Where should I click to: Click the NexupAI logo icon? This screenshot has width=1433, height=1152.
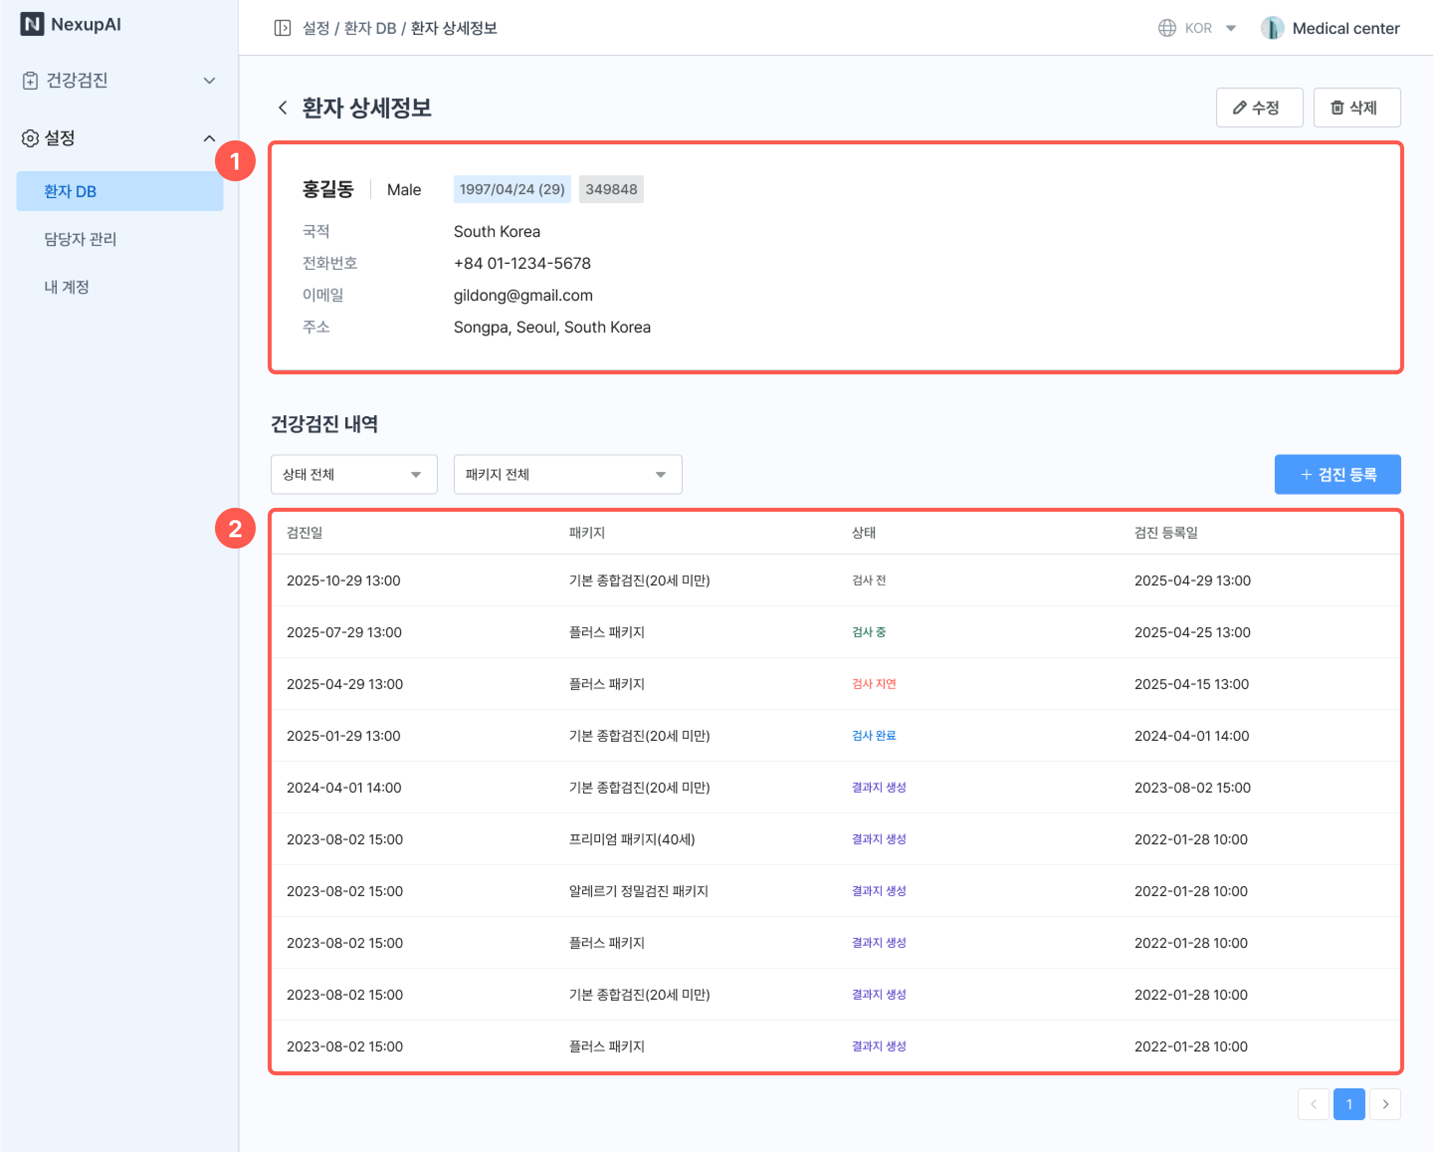pos(31,24)
